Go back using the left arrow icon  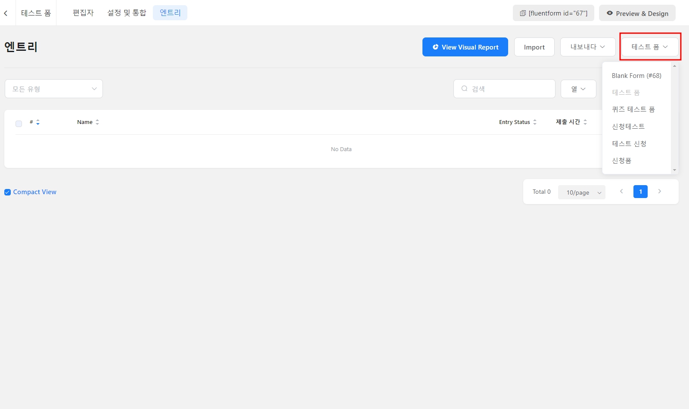click(x=6, y=13)
